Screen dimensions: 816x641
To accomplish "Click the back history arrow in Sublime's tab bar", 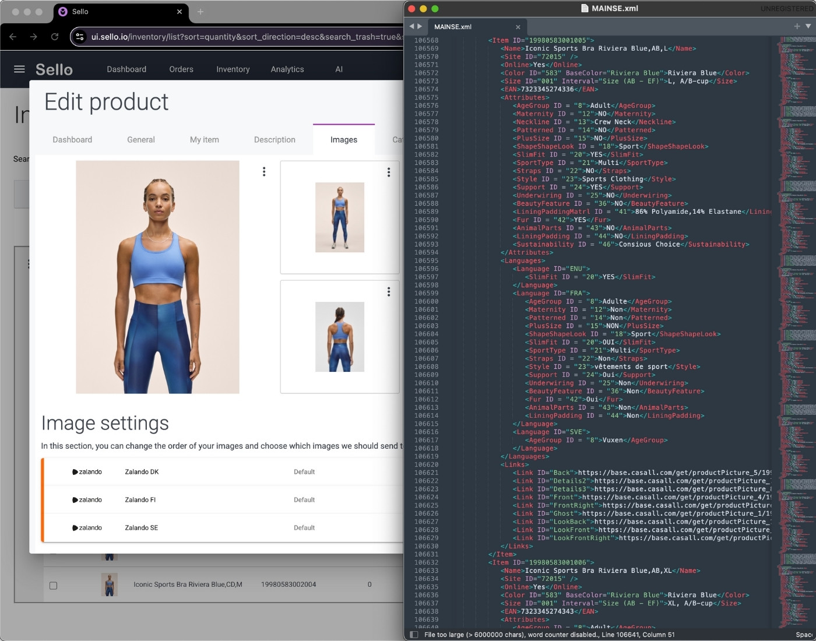I will point(412,26).
